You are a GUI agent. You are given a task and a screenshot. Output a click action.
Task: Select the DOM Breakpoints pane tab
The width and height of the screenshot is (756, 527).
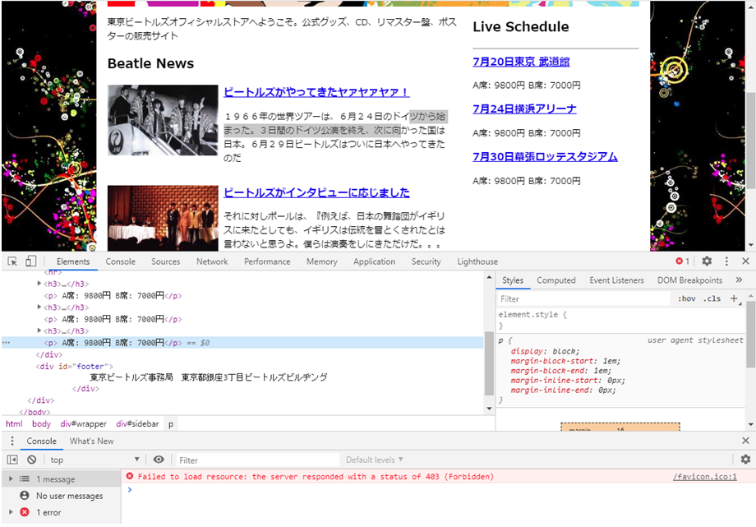point(689,280)
